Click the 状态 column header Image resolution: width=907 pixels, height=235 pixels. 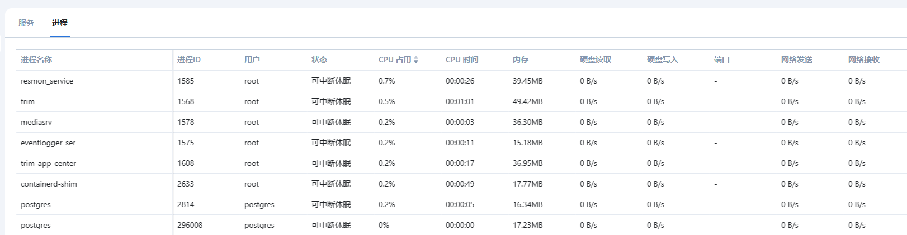(x=319, y=60)
